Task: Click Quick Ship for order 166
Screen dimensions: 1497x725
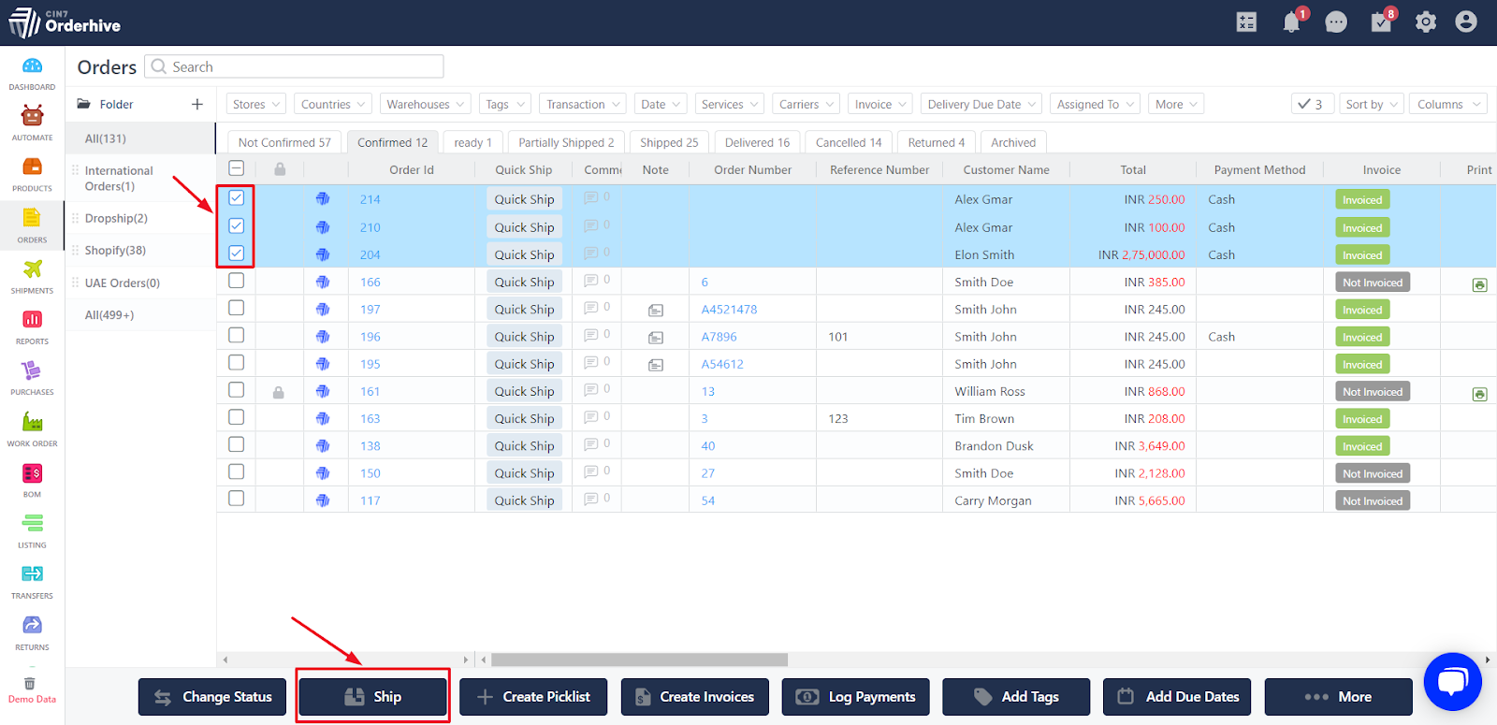Action: coord(524,282)
